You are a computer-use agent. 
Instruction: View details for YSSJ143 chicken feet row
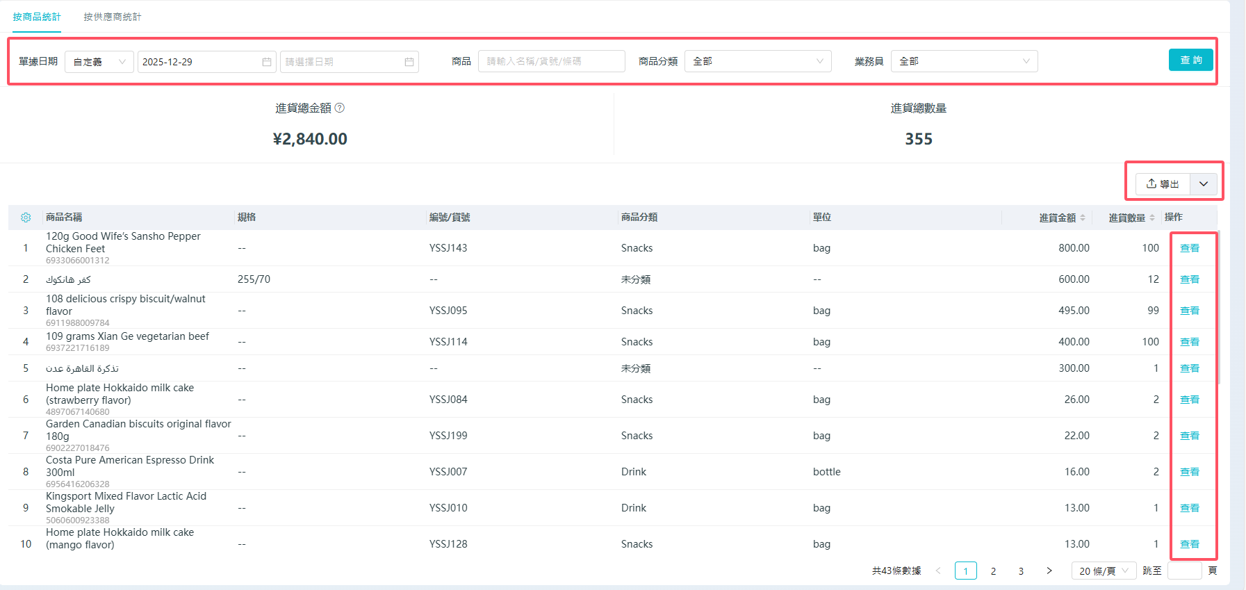(1190, 248)
